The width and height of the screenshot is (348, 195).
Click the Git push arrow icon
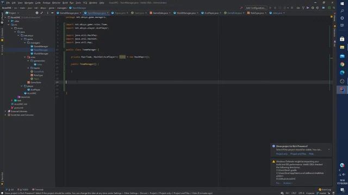click(308, 8)
